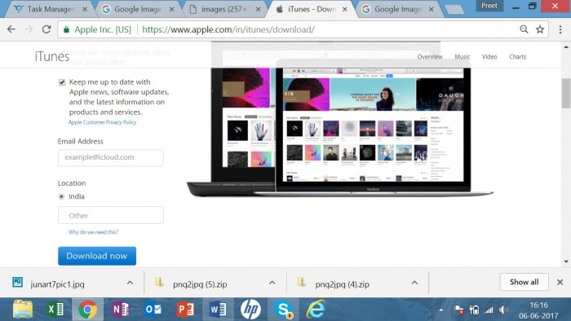
Task: Open Word from taskbar
Action: (x=218, y=310)
